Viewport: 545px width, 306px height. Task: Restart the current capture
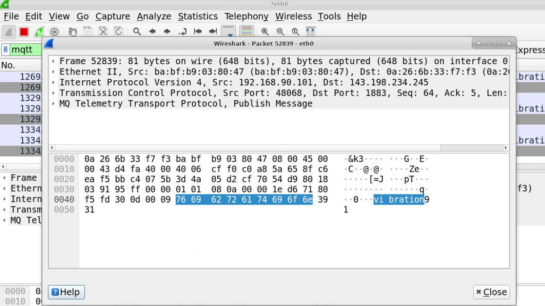coord(39,32)
